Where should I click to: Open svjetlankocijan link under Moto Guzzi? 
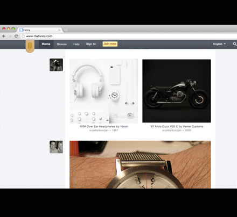pyautogui.click(x=172, y=131)
